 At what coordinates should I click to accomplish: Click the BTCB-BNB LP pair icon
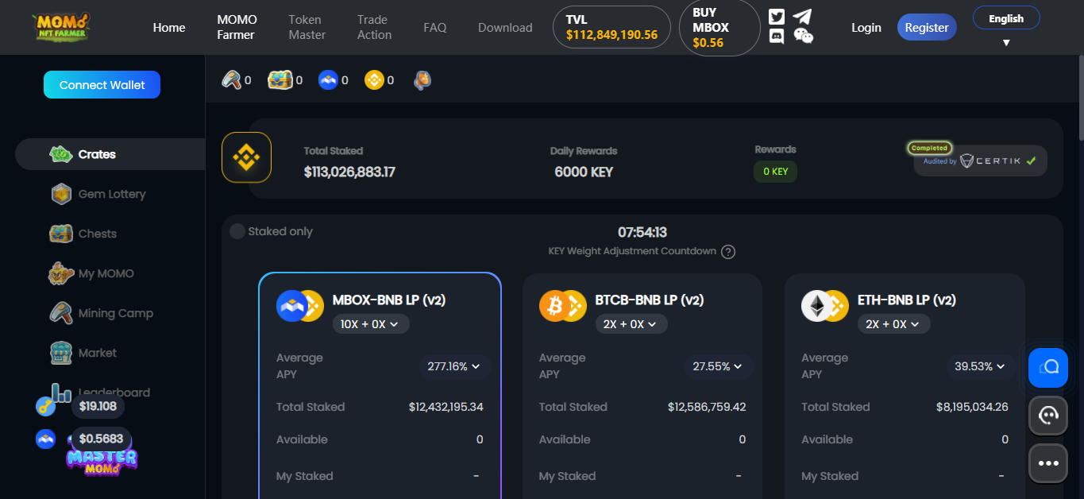coord(562,306)
